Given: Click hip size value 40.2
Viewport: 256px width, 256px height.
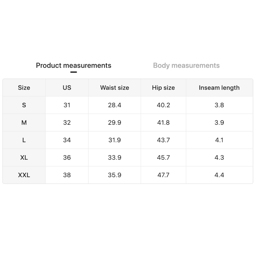Looking at the screenshot, I should (163, 105).
